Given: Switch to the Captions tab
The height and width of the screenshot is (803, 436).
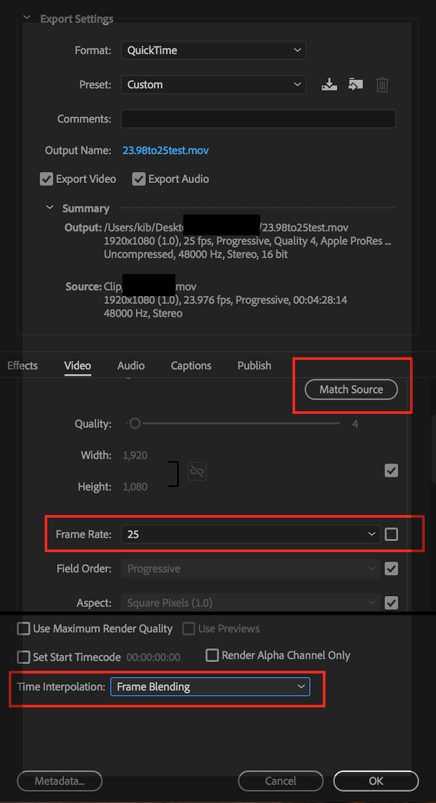Looking at the screenshot, I should 191,366.
